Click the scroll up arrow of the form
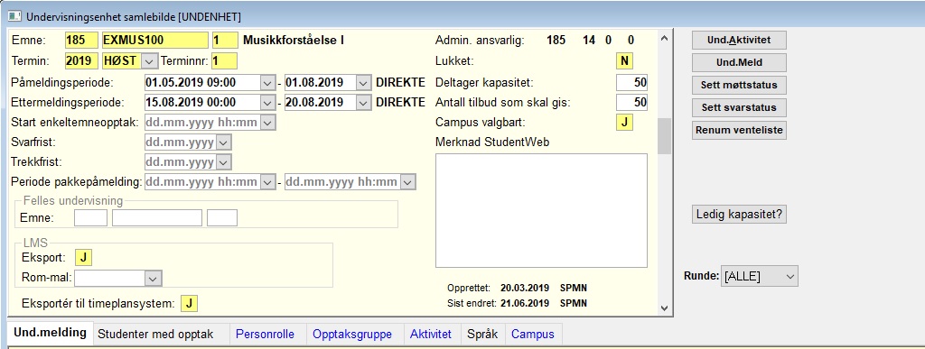The width and height of the screenshot is (925, 349). (664, 38)
